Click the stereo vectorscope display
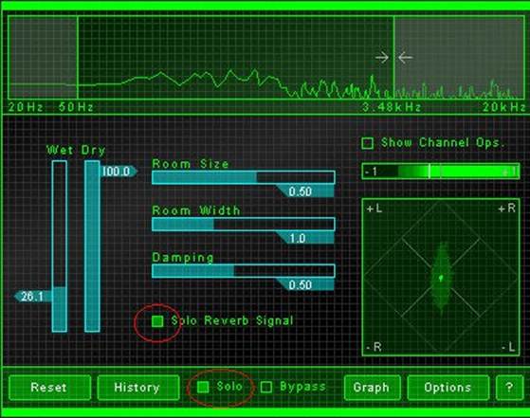Image resolution: width=530 pixels, height=418 pixels. pyautogui.click(x=441, y=278)
